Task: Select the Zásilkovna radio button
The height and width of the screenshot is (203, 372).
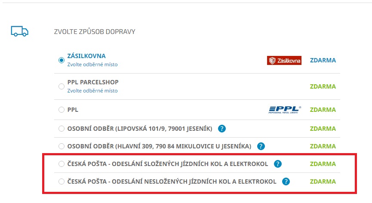Action: pos(61,60)
